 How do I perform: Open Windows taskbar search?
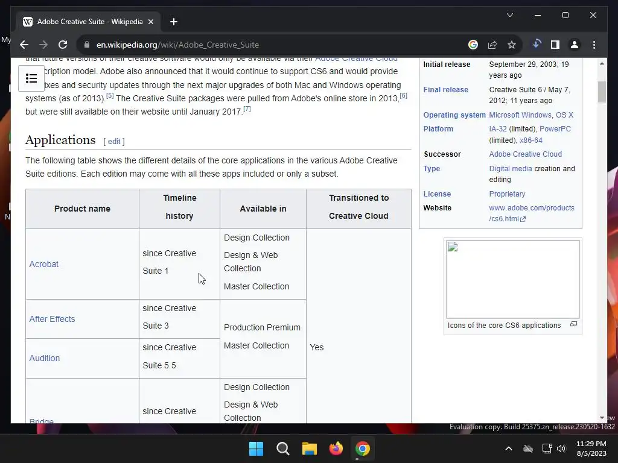pyautogui.click(x=283, y=449)
